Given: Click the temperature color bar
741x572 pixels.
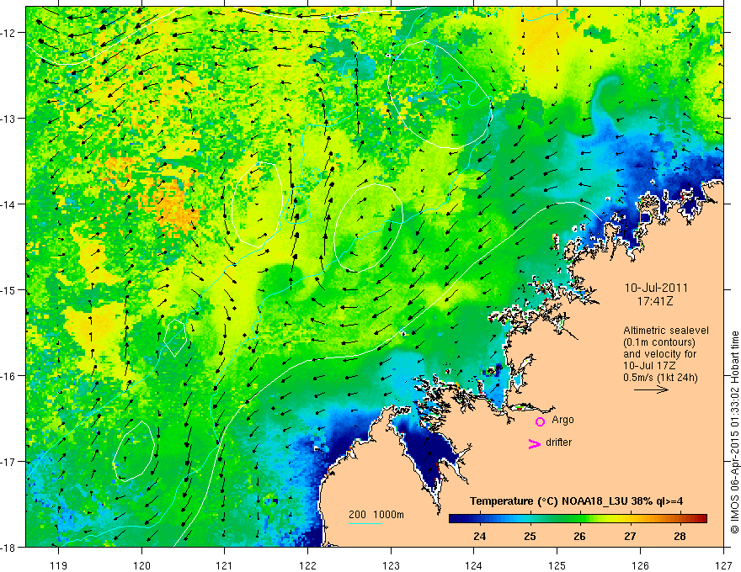Looking at the screenshot, I should [x=578, y=519].
